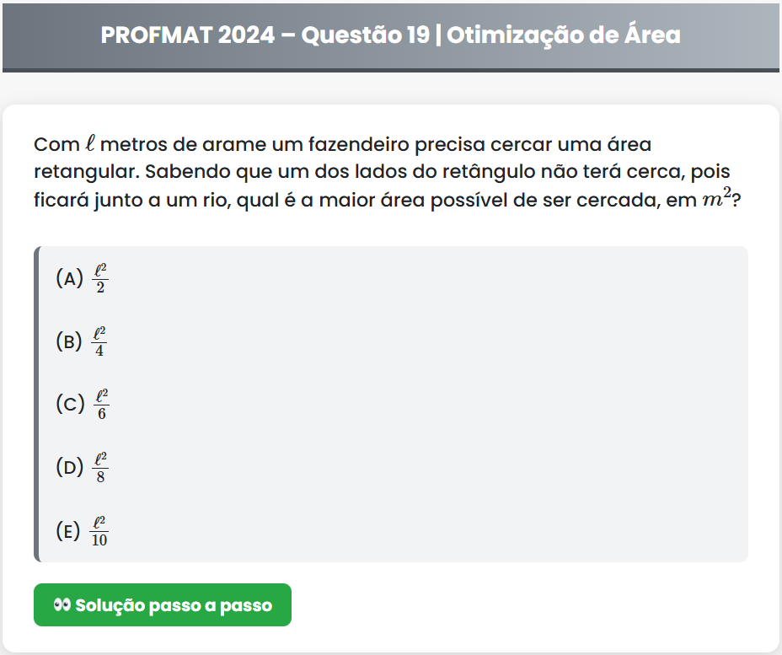Image resolution: width=782 pixels, height=655 pixels.
Task: Select the (A) option label
Action: click(69, 278)
